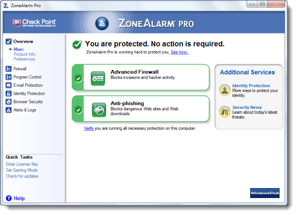297x215 pixels.
Task: Click the Advanced Firewall green wall icon
Action: point(98,78)
